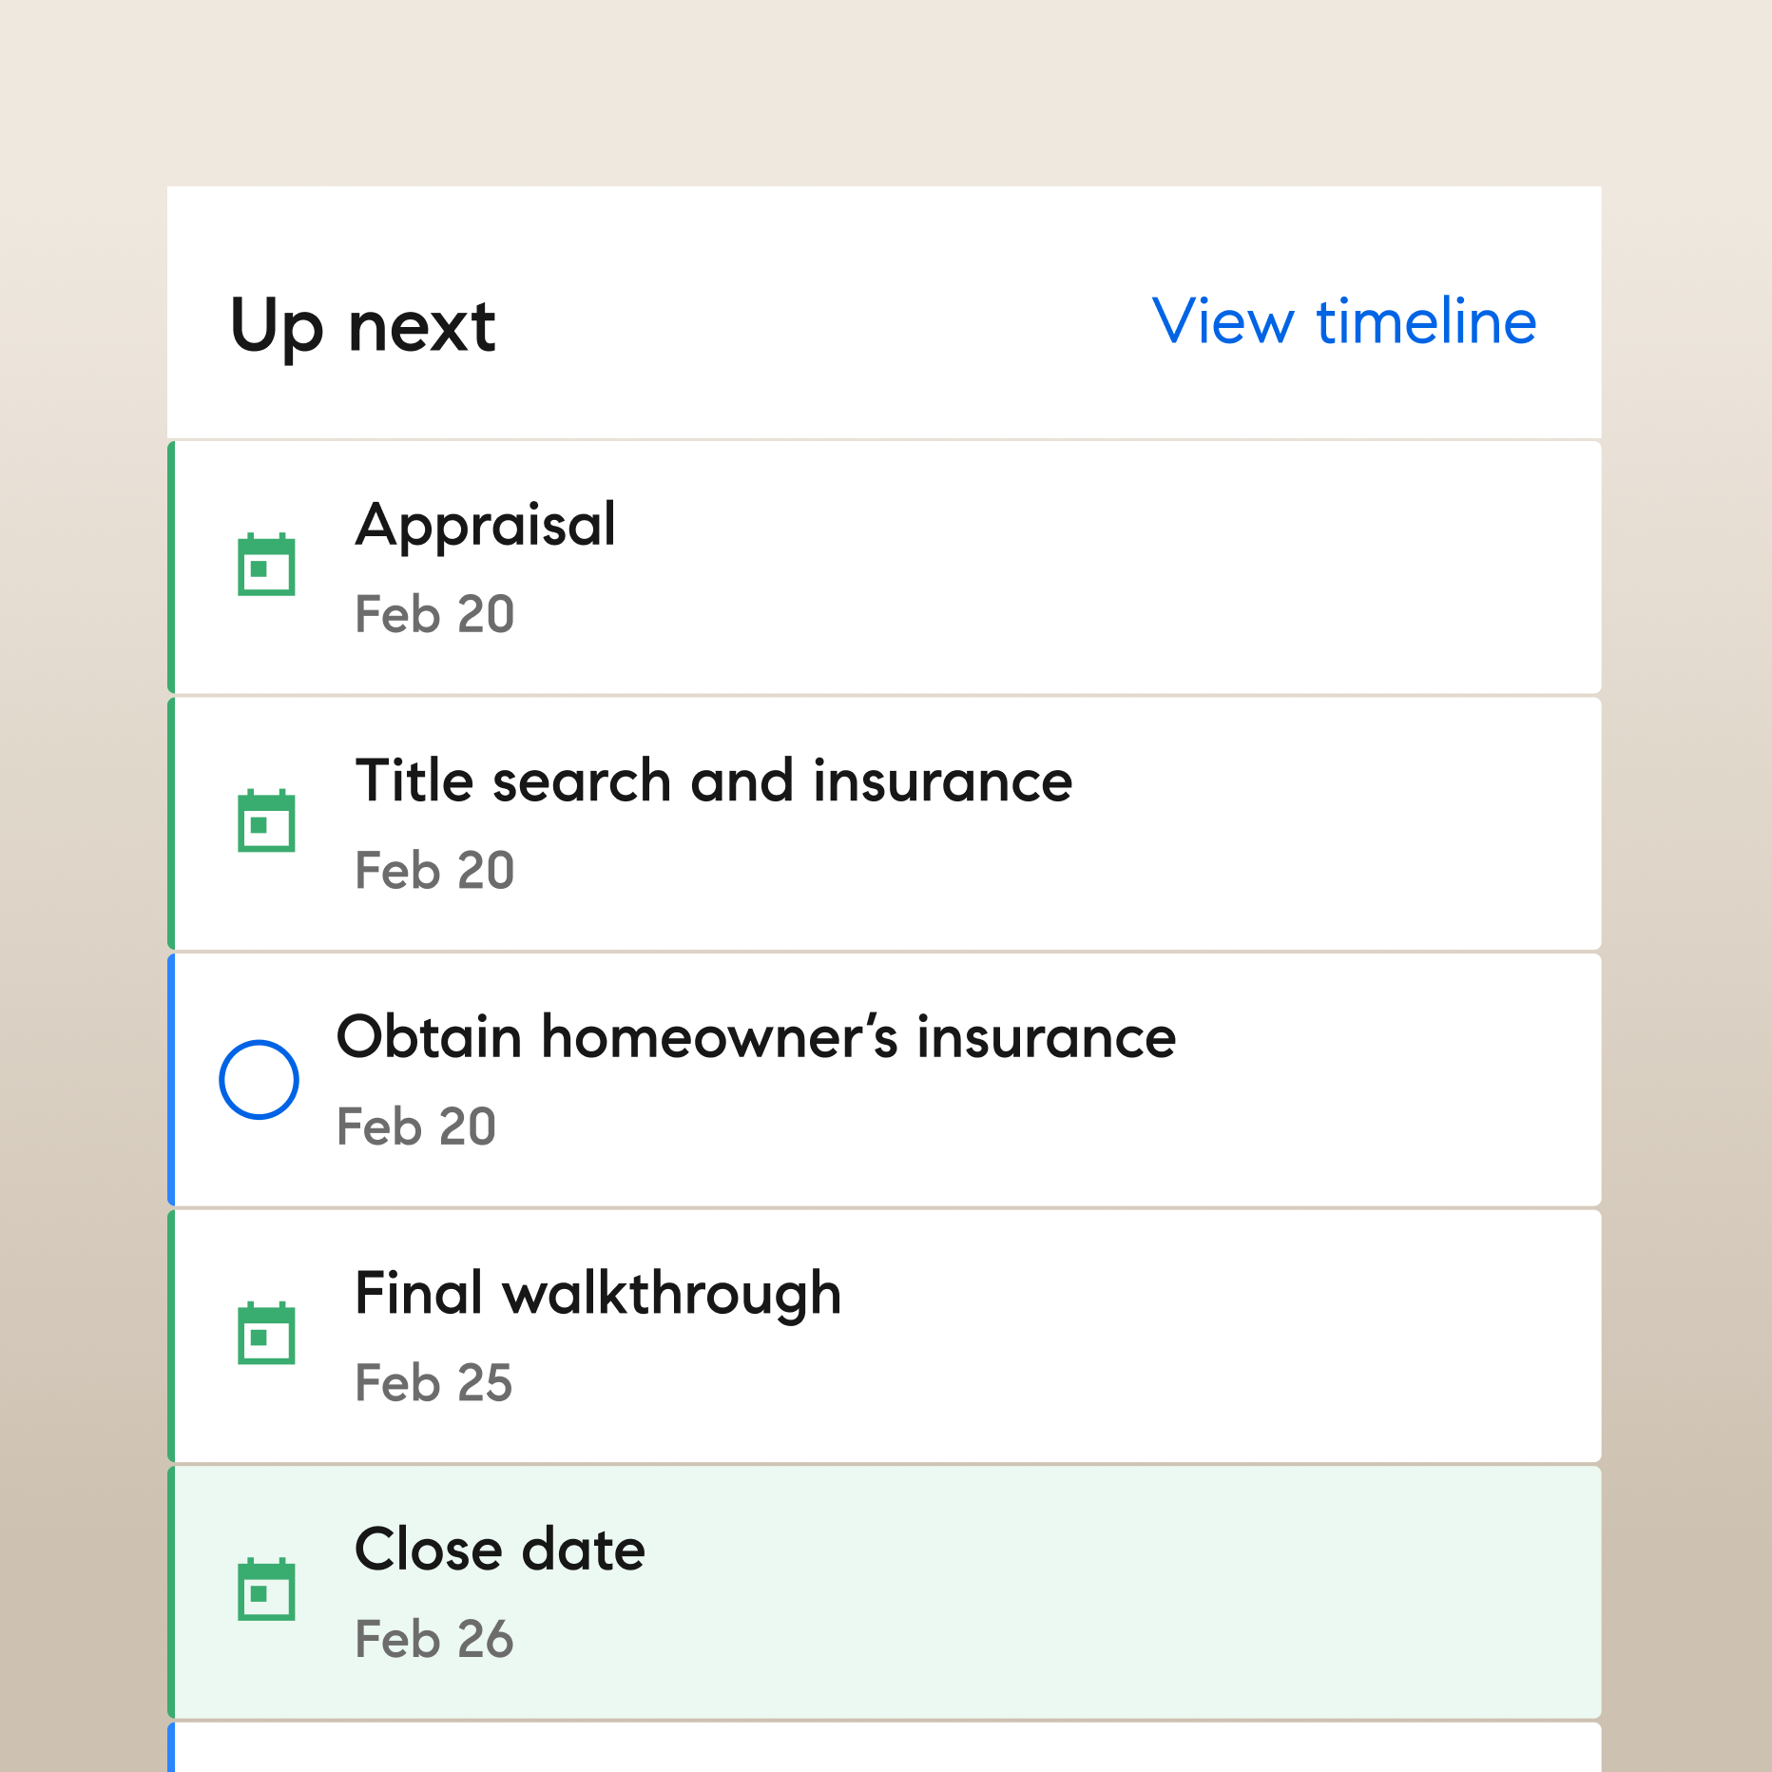Click the Feb 20 date under Appraisal
1772x1772 pixels.
434,614
